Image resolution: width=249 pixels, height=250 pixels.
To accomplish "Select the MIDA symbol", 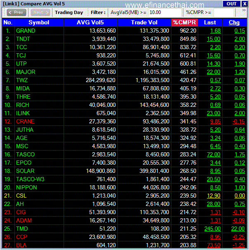I will (23, 88).
